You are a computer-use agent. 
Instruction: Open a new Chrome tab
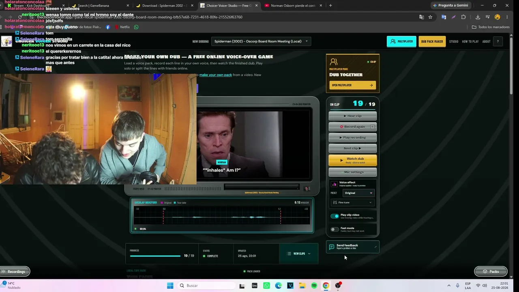coord(330,5)
